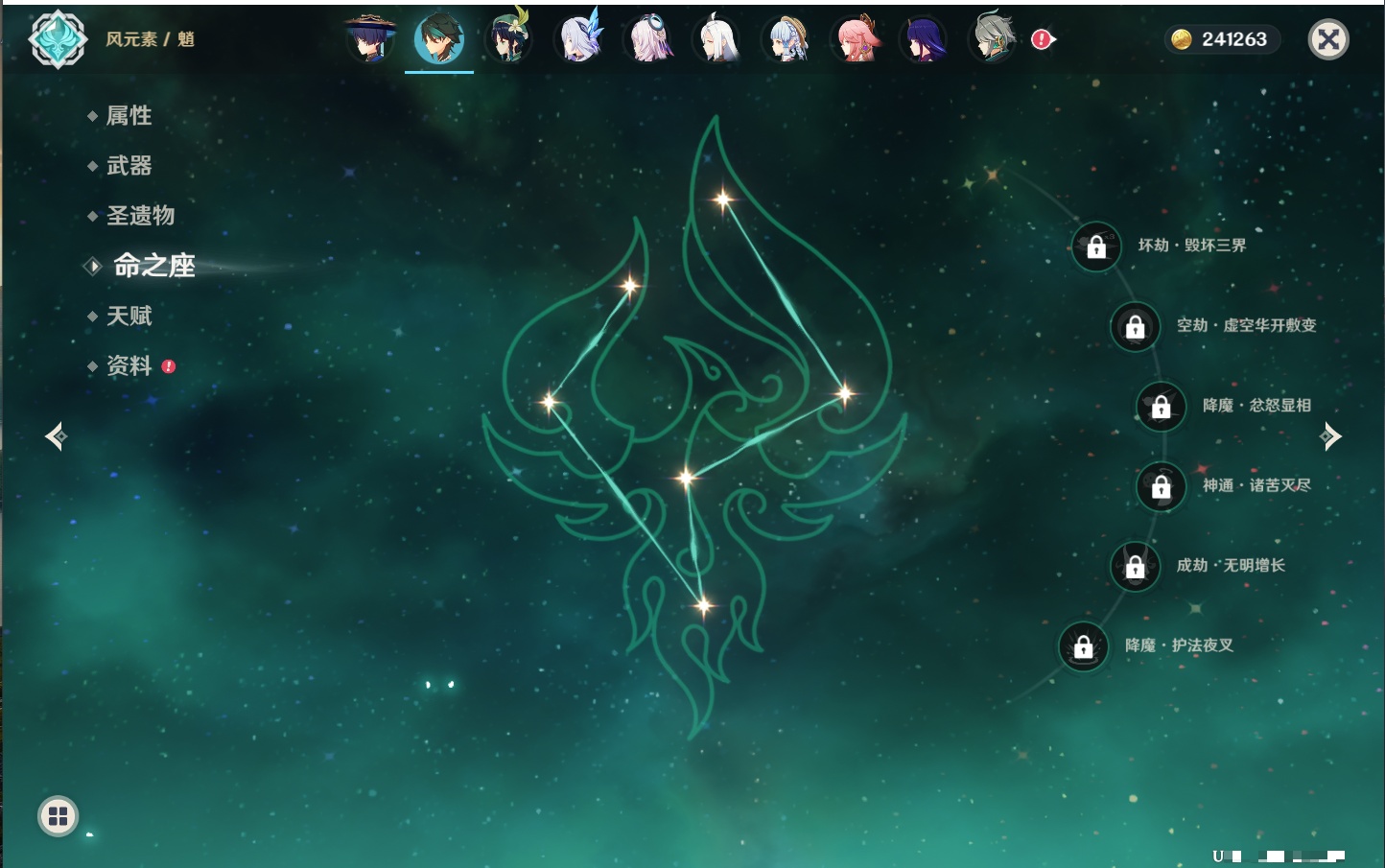Click the 风元素 / 魈 title text
1385x868 pixels.
tap(151, 39)
